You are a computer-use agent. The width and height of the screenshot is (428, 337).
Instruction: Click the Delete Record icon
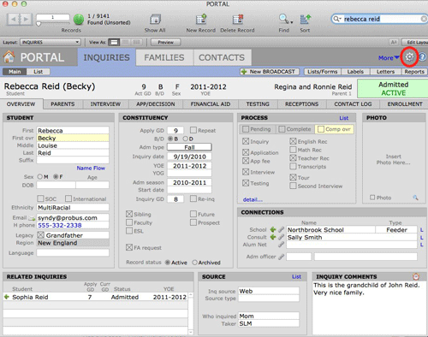pos(237,20)
